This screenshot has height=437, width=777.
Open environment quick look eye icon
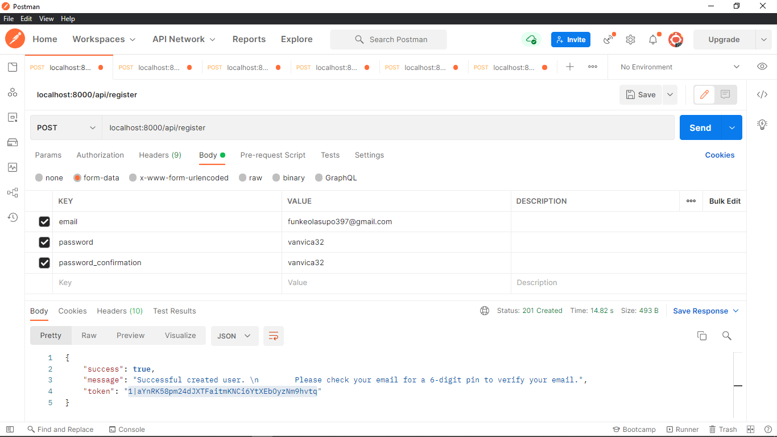click(x=762, y=67)
